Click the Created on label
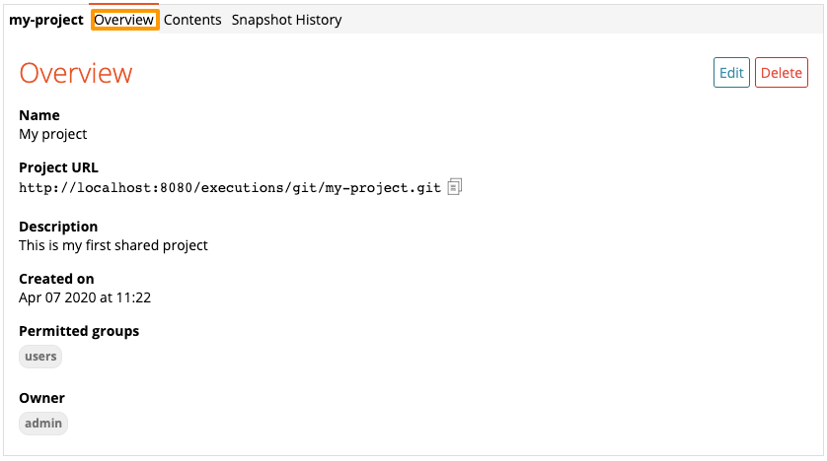Image resolution: width=827 pixels, height=461 pixels. 56,279
